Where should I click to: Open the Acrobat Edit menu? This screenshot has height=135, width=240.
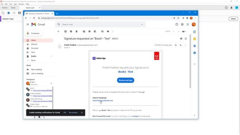point(6,4)
